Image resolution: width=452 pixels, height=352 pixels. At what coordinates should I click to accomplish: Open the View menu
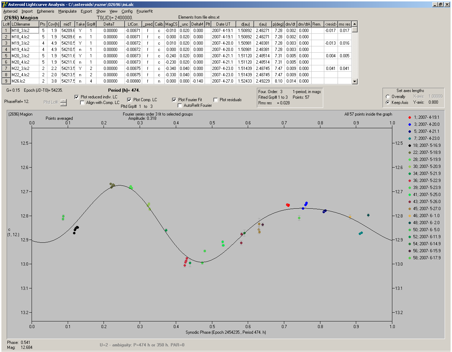[x=113, y=11]
